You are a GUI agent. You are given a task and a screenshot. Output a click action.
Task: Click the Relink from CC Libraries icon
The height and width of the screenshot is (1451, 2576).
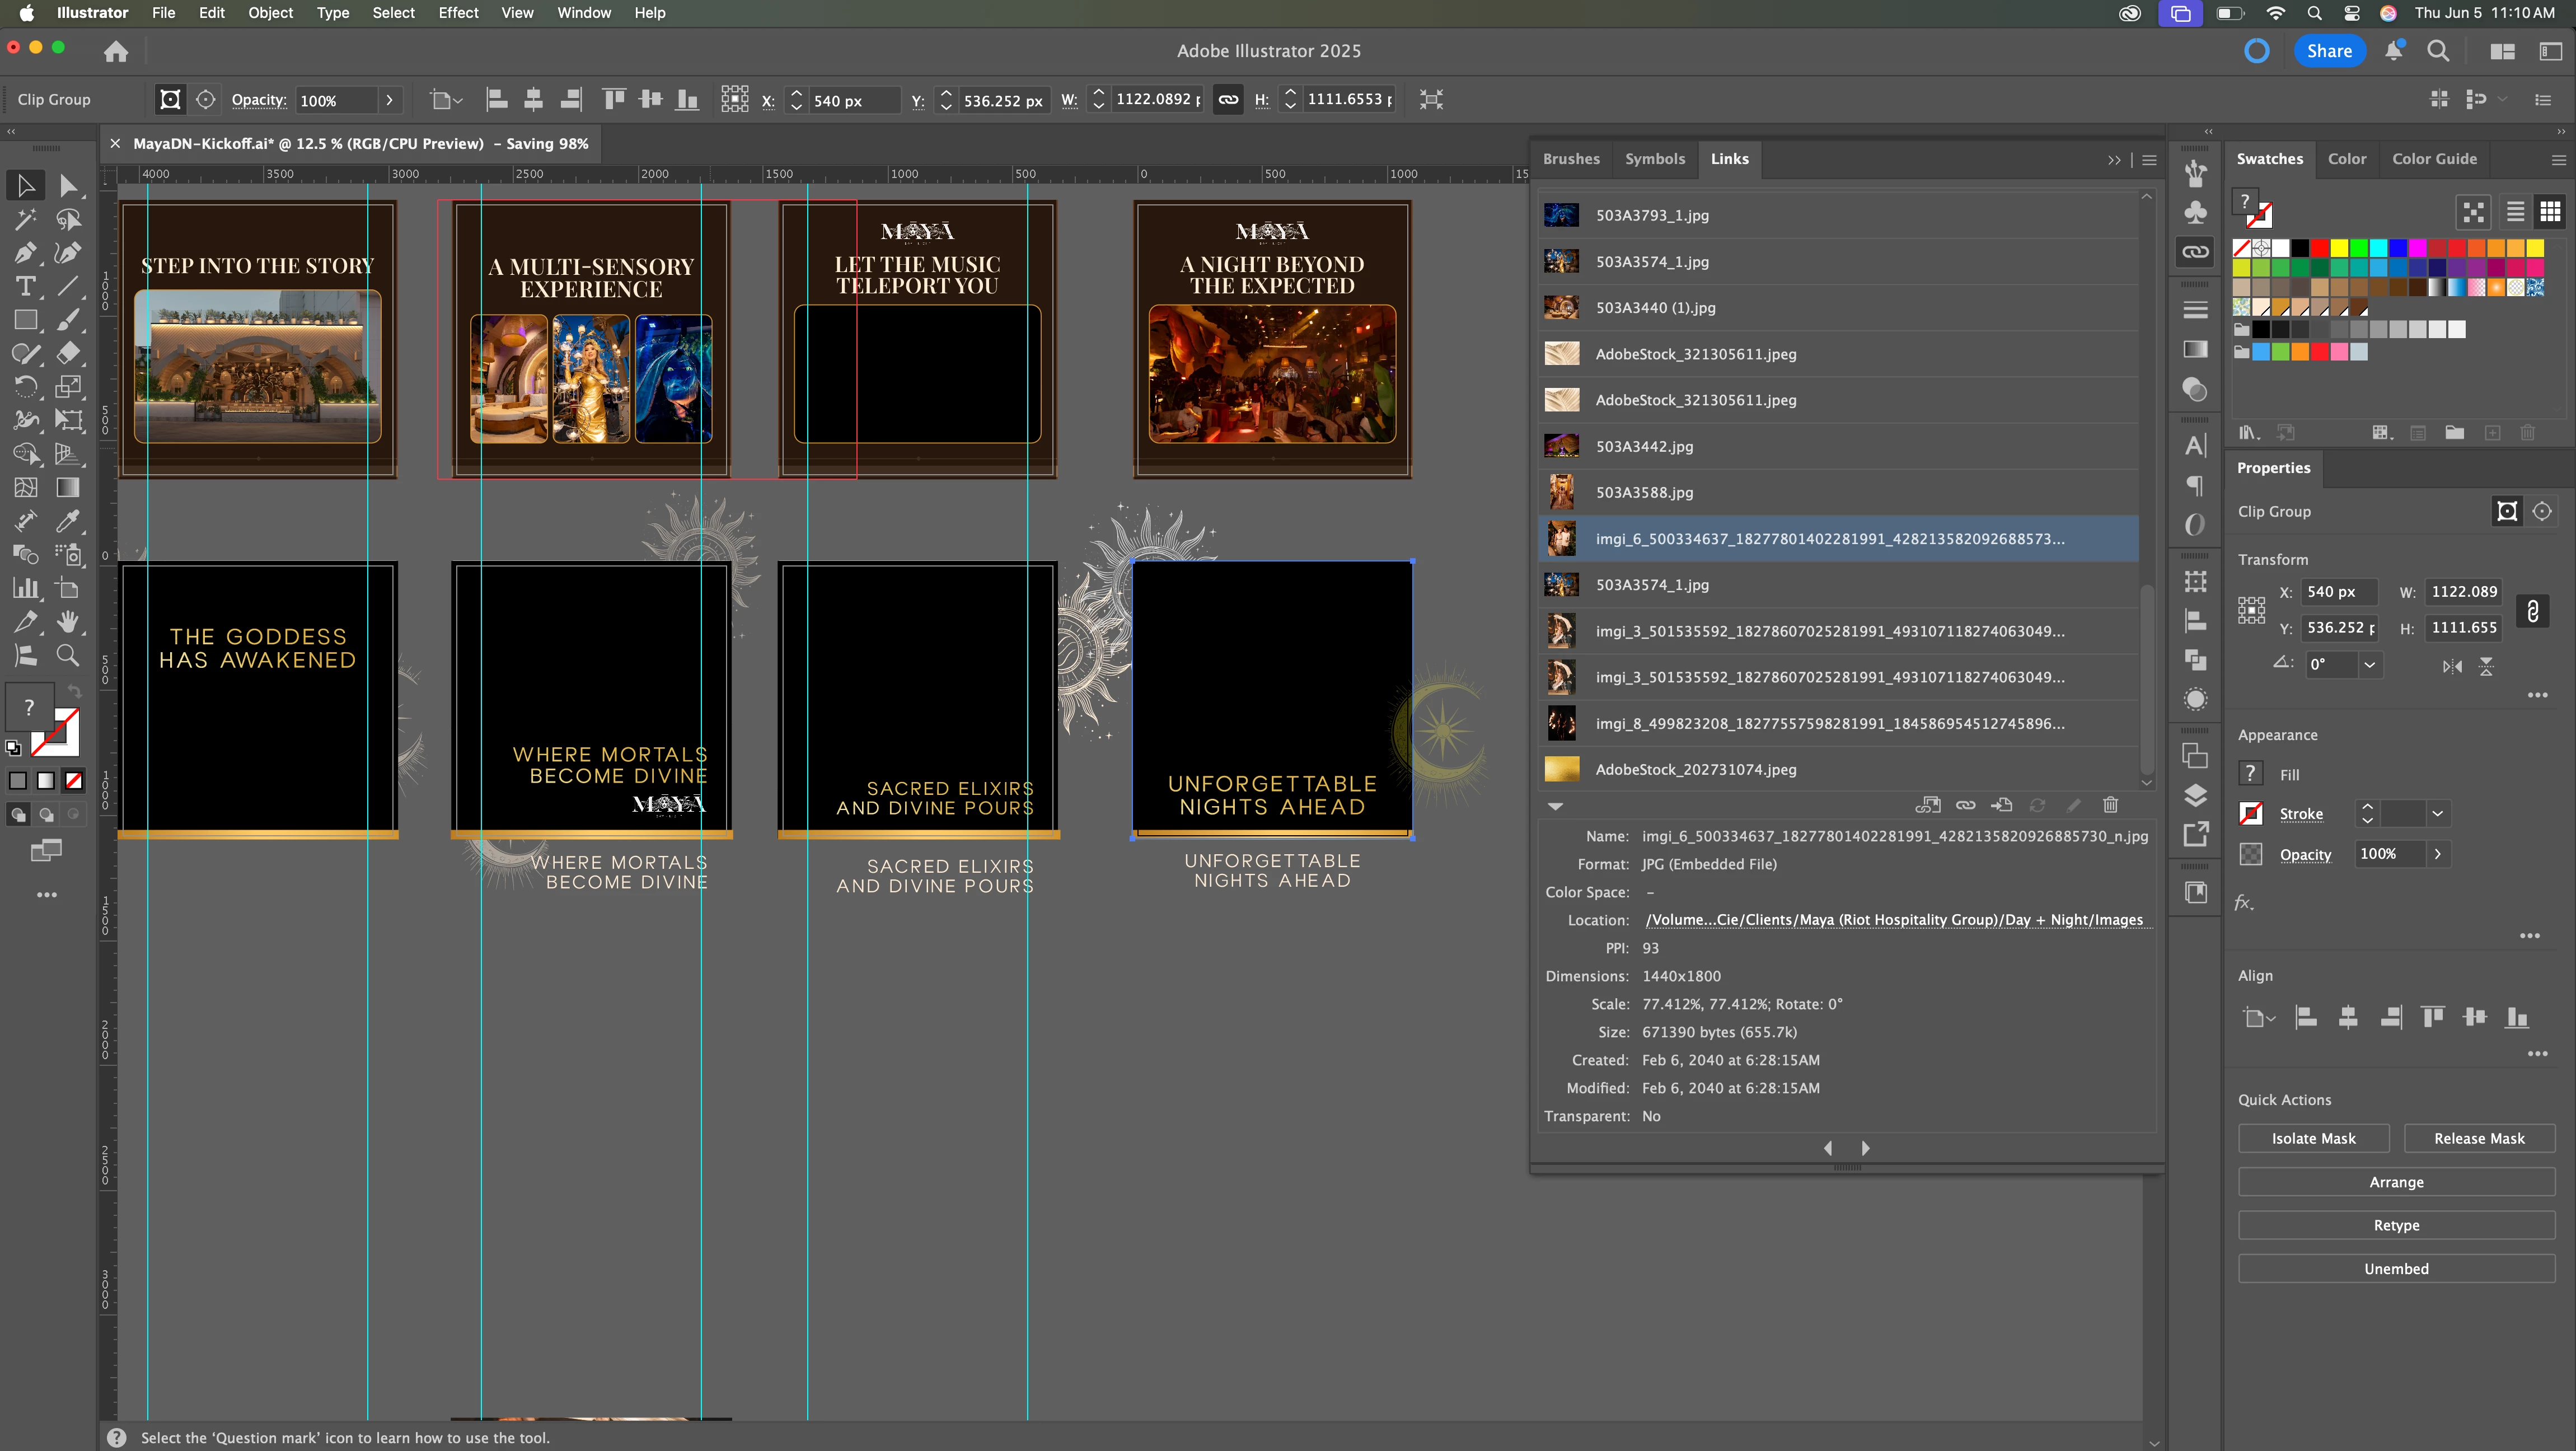pos(1927,805)
